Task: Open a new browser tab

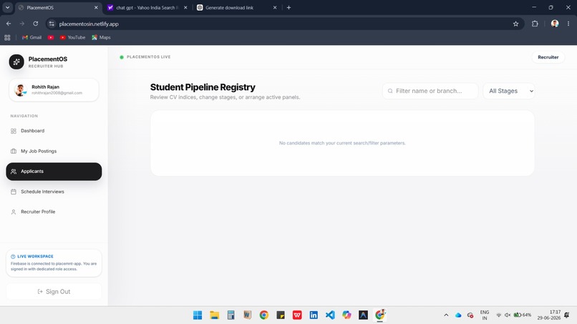Action: (289, 7)
